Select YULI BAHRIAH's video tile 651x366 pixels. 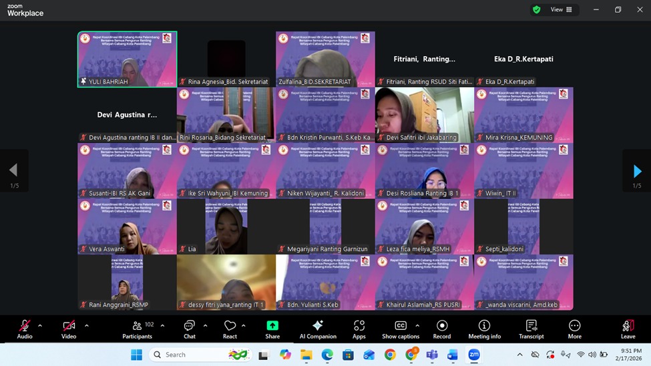(127, 59)
